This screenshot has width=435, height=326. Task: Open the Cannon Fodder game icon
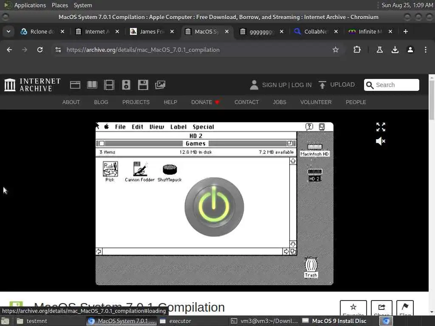(139, 171)
